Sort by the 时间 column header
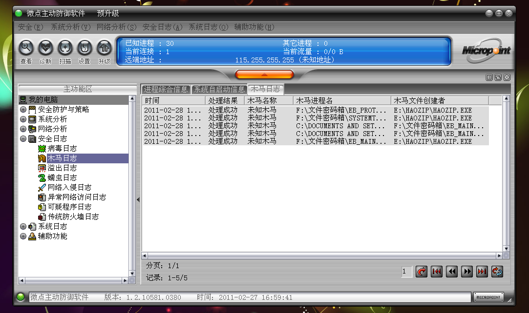 [x=174, y=100]
